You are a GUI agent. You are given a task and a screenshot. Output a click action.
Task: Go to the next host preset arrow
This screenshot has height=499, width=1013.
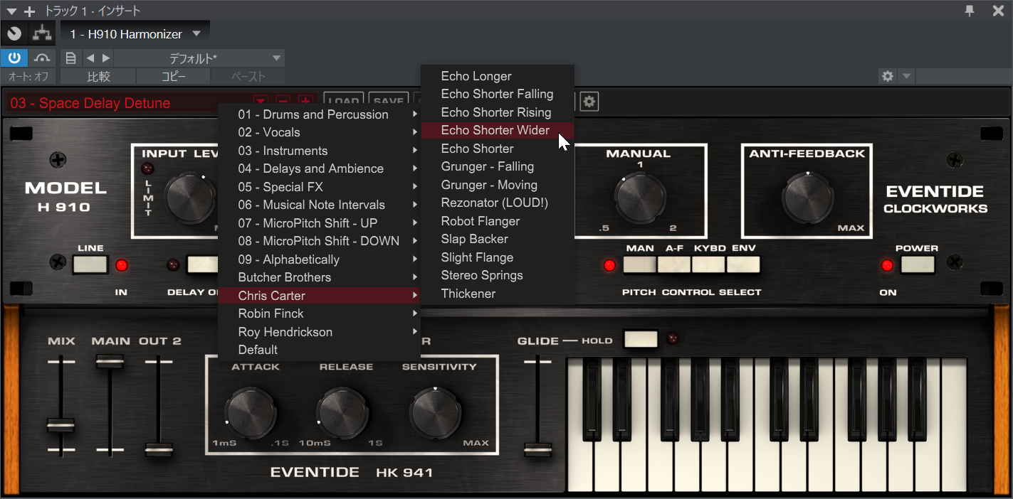pos(106,58)
